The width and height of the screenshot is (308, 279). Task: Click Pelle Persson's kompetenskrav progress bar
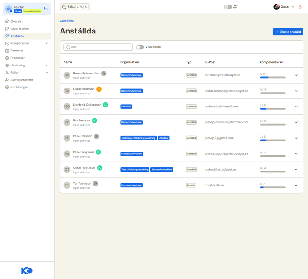click(x=273, y=140)
